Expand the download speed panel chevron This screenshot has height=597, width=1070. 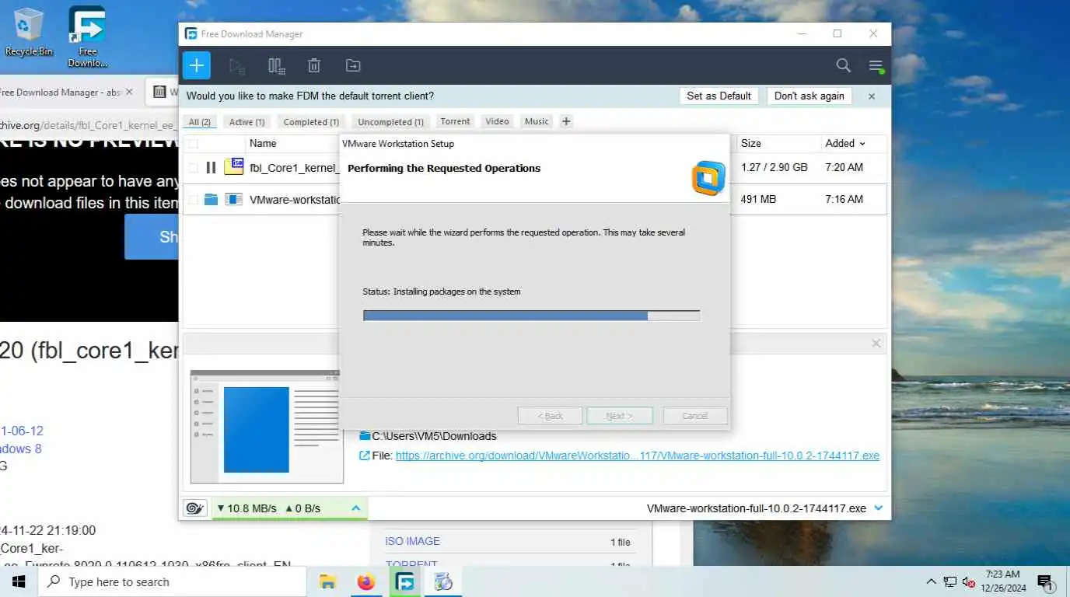355,508
